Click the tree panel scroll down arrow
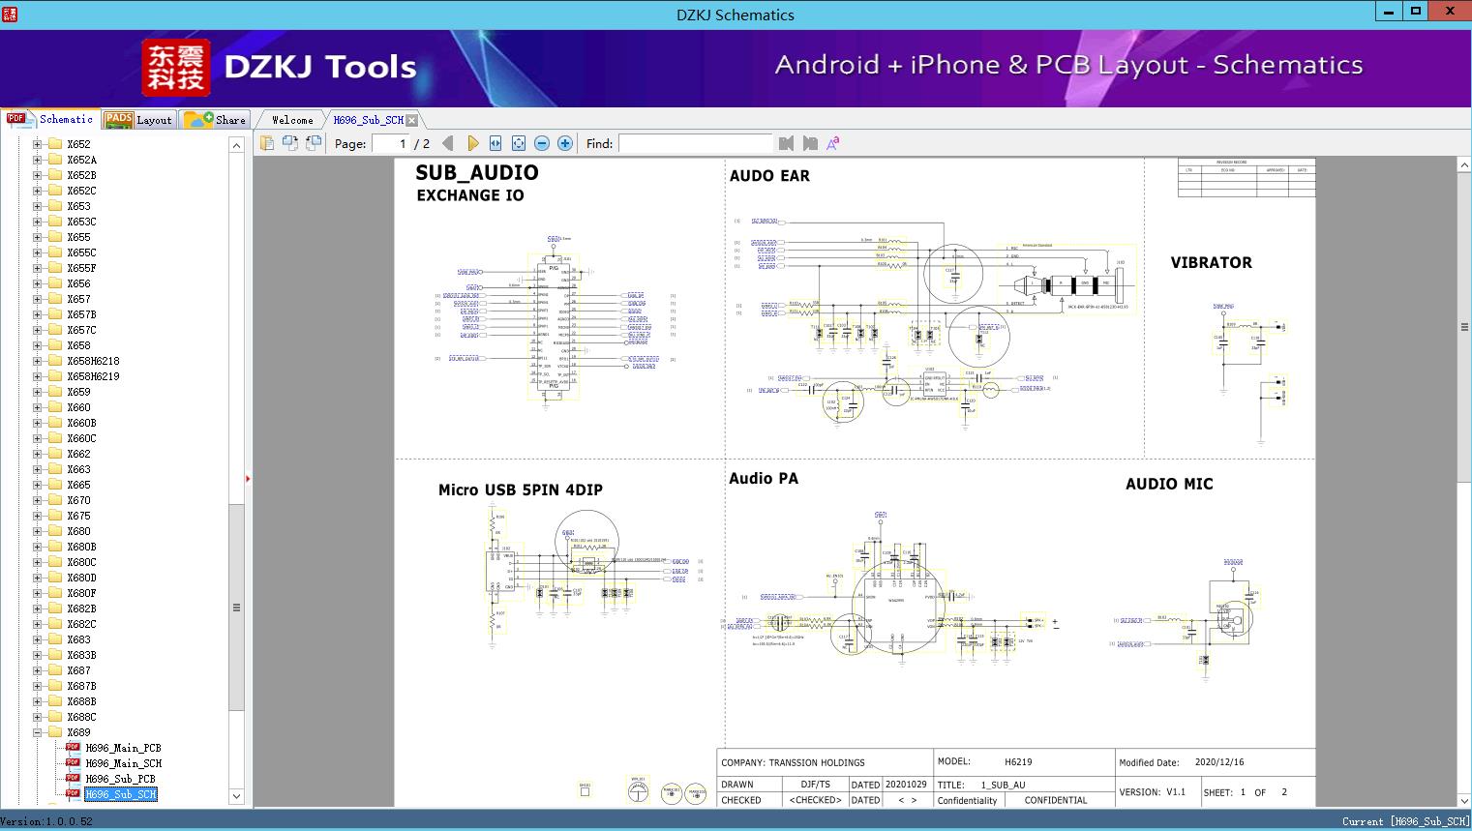Screen dimensions: 1472x831 (x=236, y=796)
